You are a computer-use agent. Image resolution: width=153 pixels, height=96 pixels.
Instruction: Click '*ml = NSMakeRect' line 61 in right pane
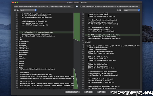pos(101,79)
